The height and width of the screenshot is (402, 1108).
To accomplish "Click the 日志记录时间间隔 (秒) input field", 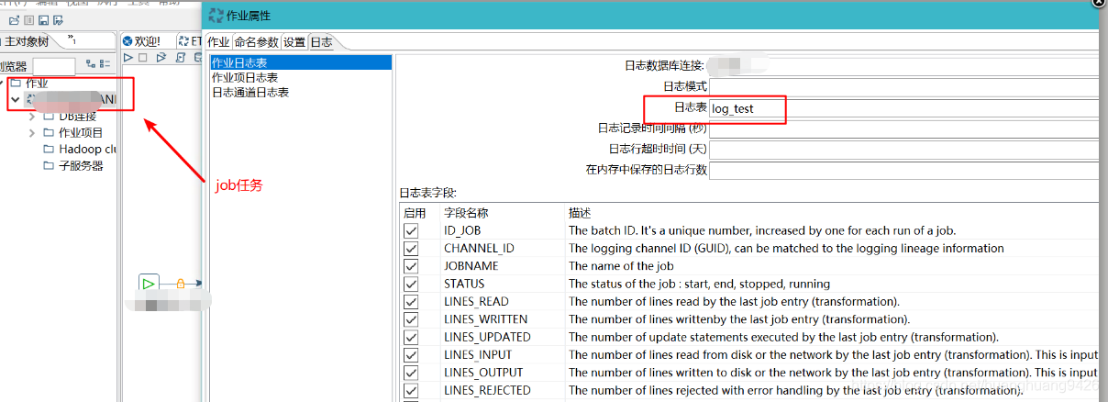I will pyautogui.click(x=903, y=128).
